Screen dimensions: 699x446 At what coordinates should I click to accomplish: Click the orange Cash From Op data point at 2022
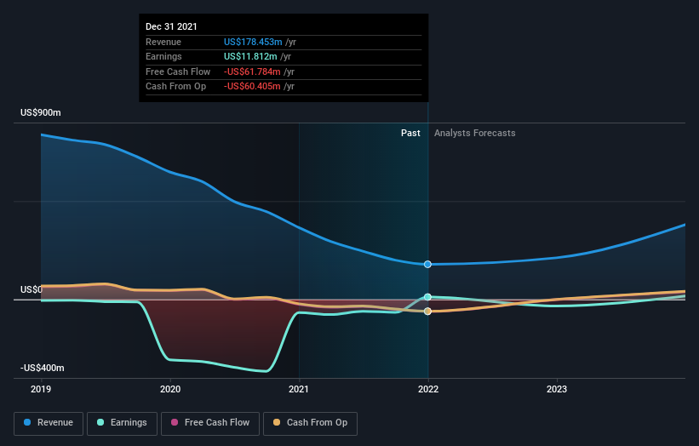pyautogui.click(x=427, y=311)
